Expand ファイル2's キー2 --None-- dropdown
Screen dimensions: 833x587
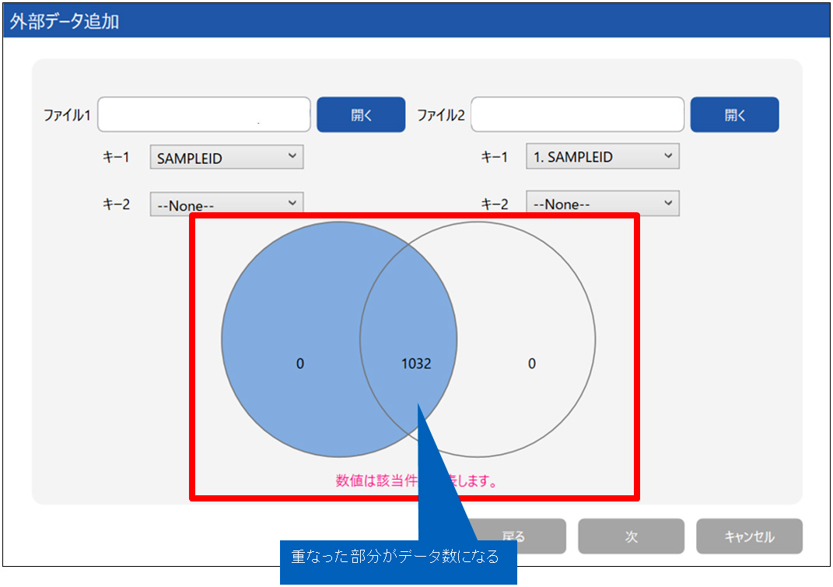click(x=602, y=204)
